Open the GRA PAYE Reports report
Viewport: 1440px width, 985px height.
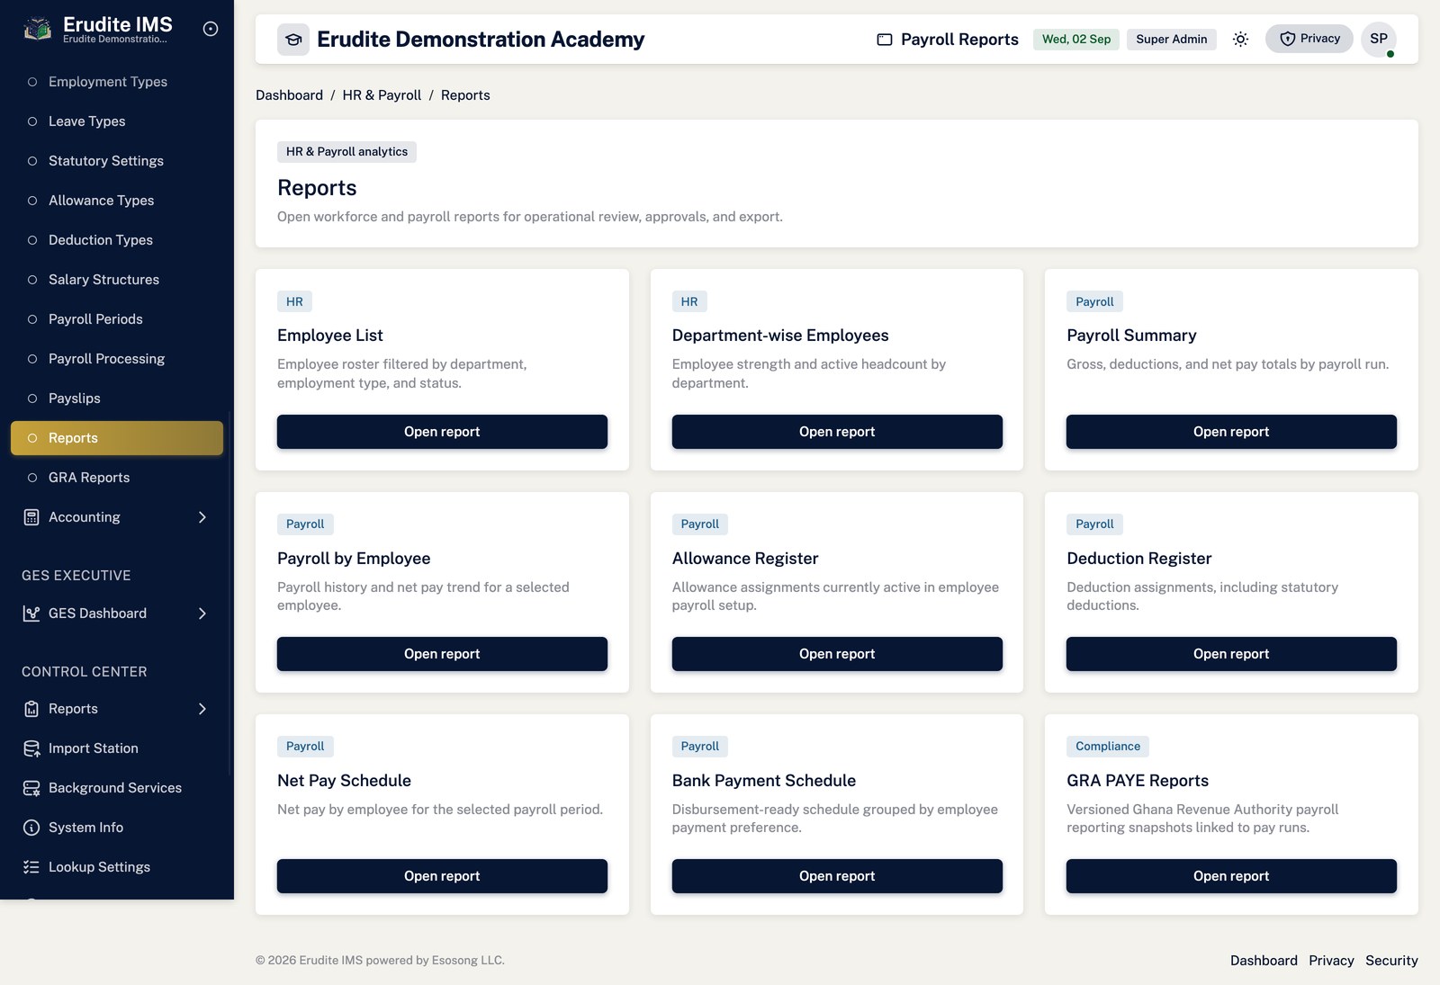1231,876
